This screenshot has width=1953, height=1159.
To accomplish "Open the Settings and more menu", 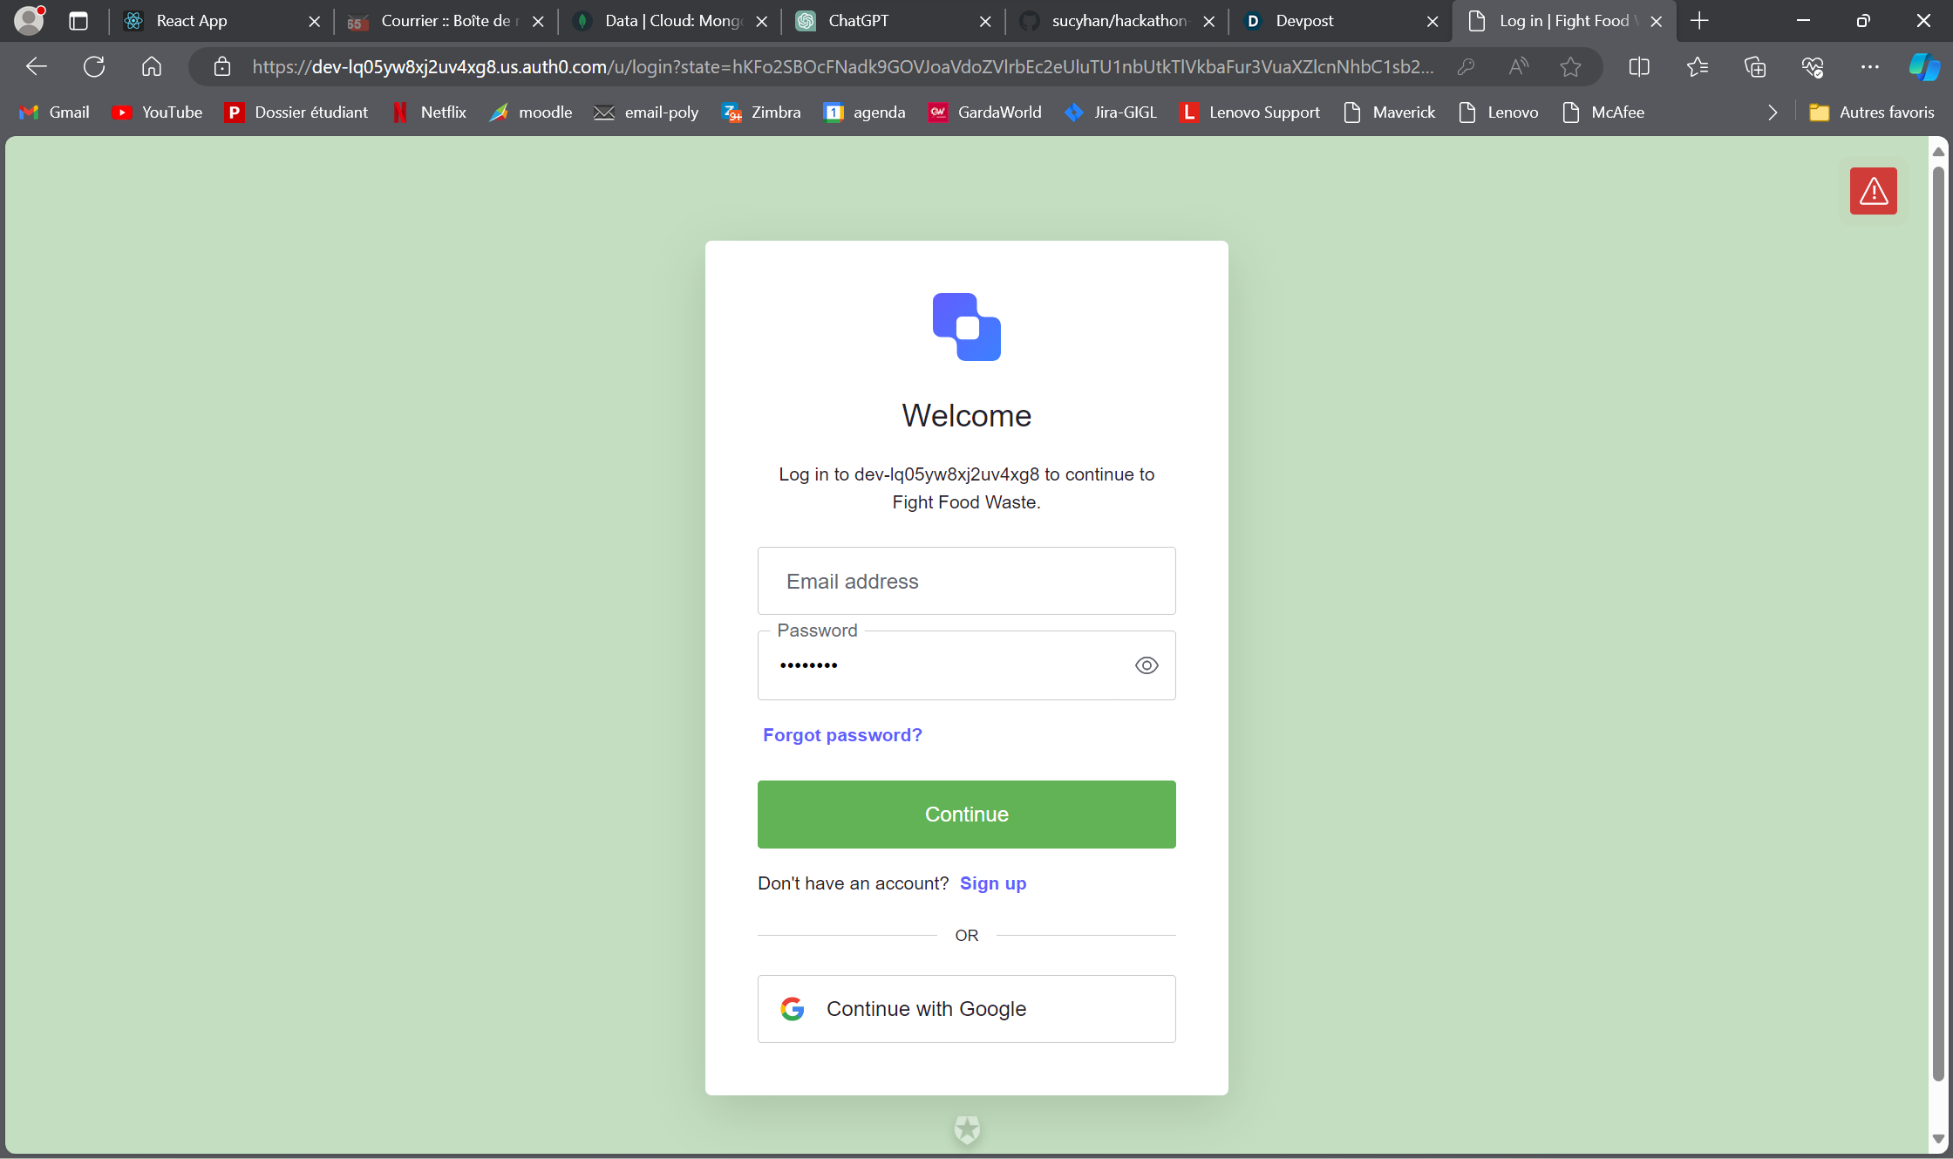I will tap(1870, 67).
